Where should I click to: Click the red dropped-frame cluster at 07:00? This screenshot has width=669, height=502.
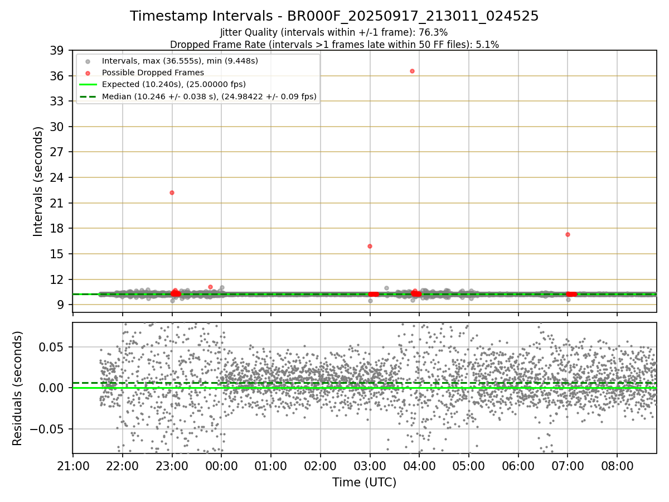571,294
